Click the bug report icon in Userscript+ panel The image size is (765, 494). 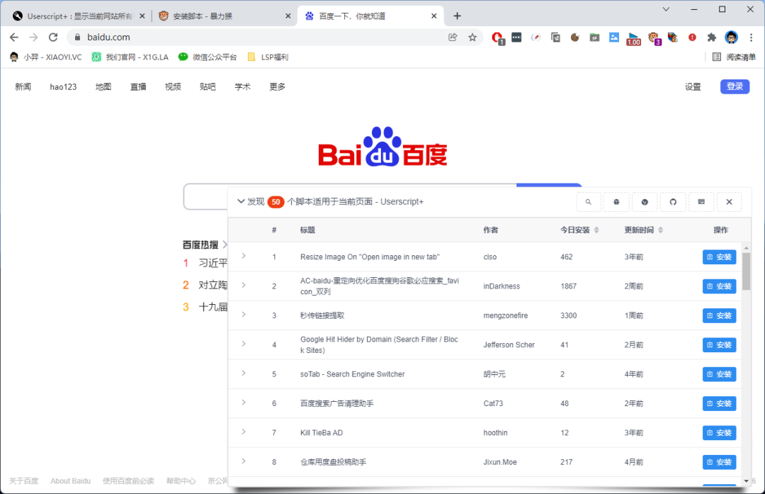[616, 202]
